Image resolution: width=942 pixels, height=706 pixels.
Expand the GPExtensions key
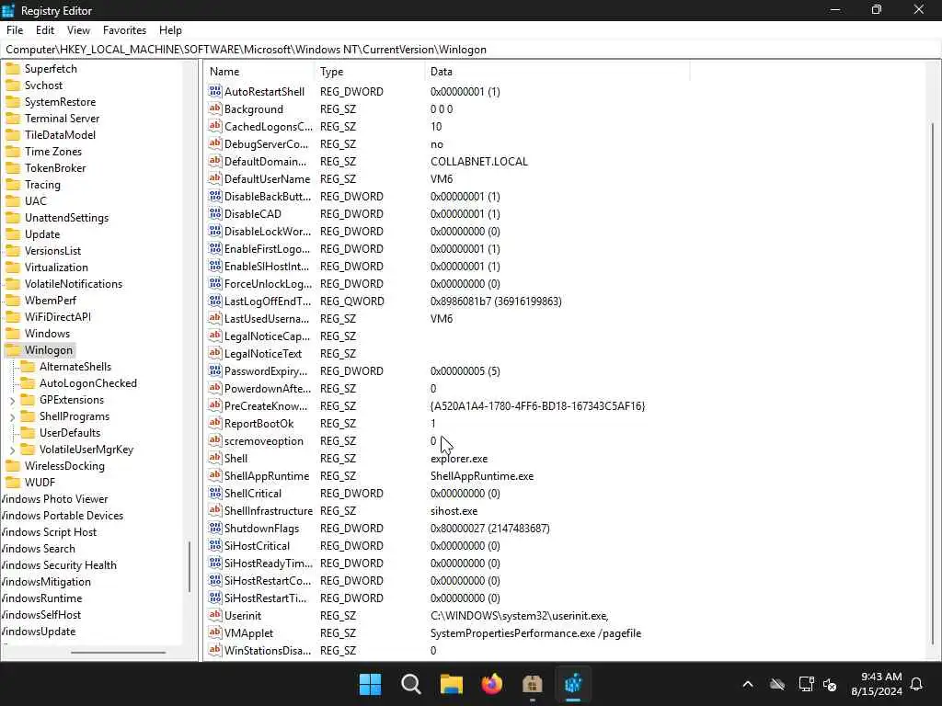tap(13, 400)
